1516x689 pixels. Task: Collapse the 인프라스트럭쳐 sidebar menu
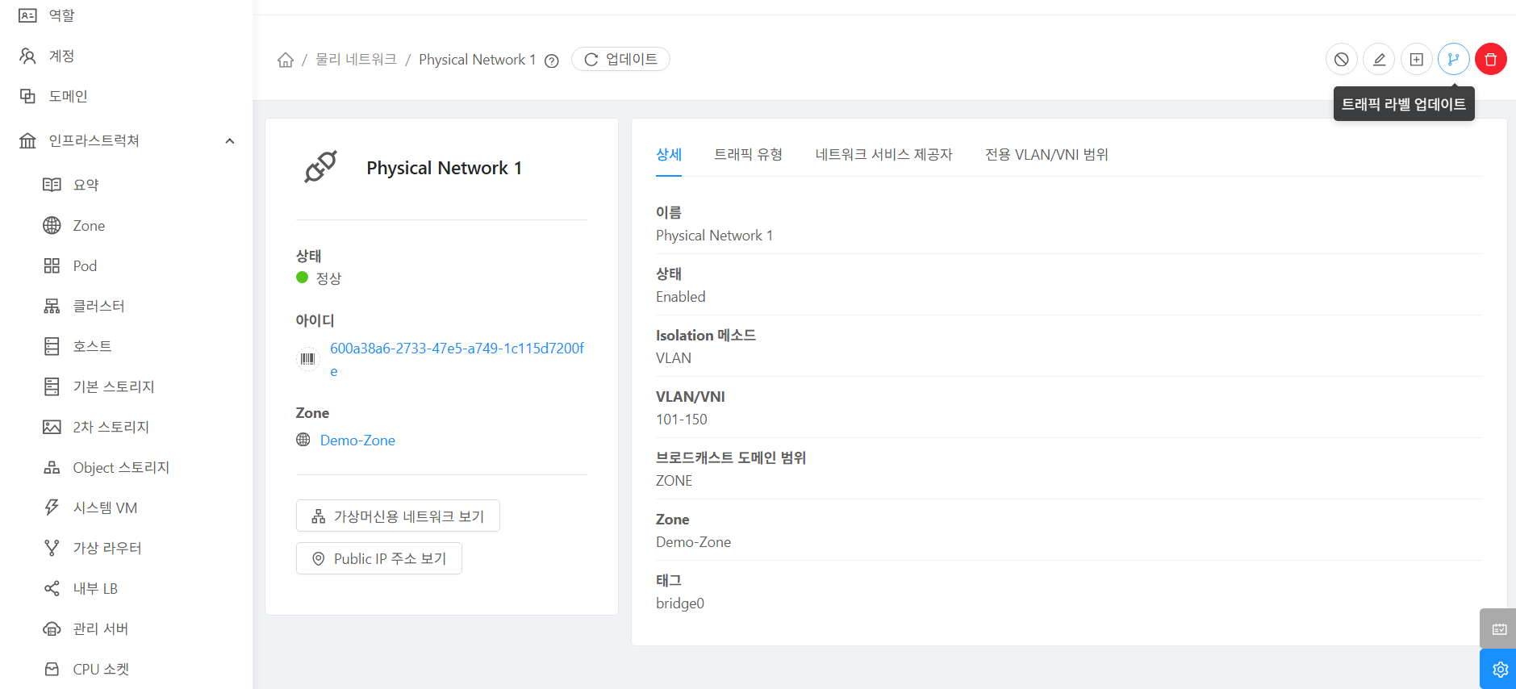coord(230,141)
